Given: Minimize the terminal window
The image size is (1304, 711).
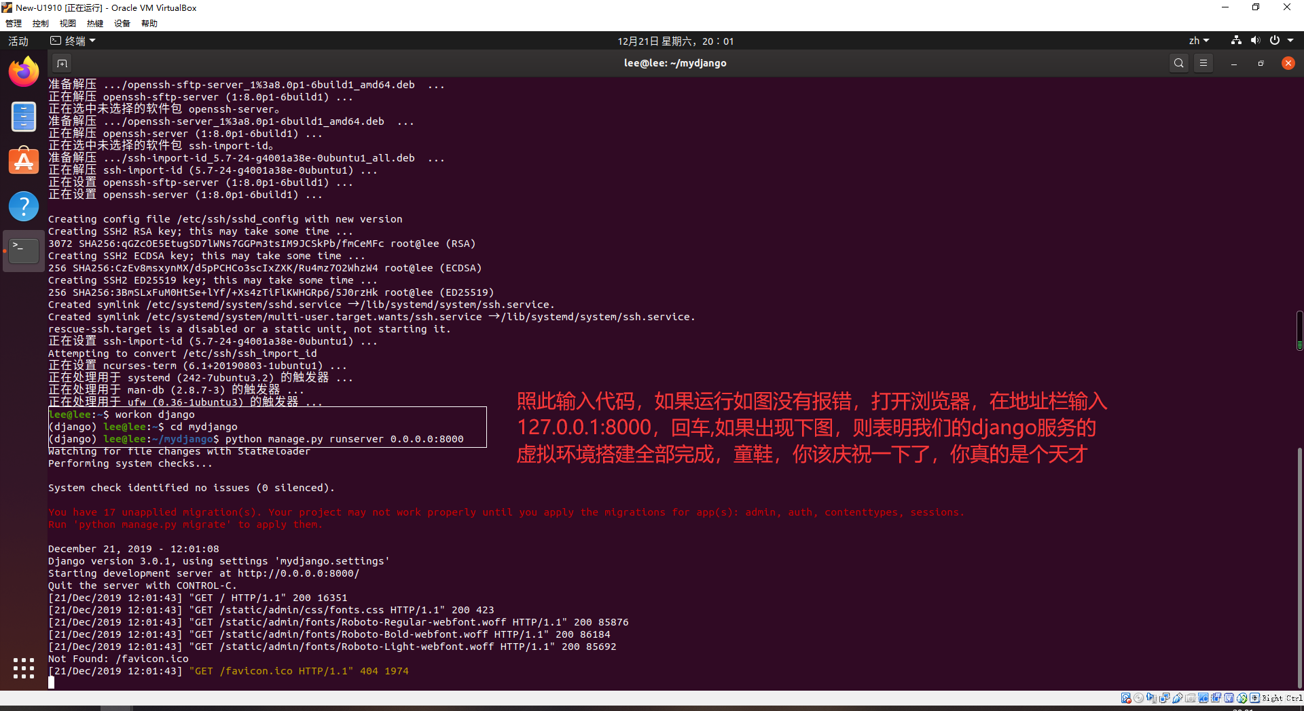Looking at the screenshot, I should tap(1234, 63).
